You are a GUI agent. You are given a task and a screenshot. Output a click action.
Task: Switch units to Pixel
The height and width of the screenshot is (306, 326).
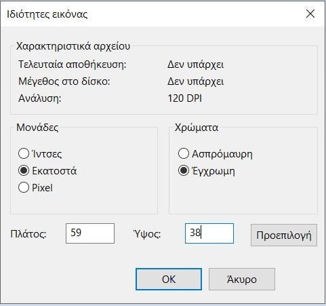coord(24,187)
